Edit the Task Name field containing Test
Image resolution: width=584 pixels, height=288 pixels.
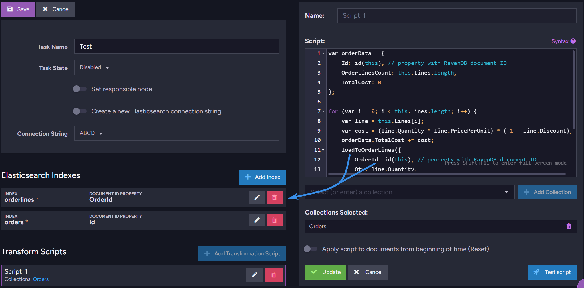pyautogui.click(x=176, y=46)
